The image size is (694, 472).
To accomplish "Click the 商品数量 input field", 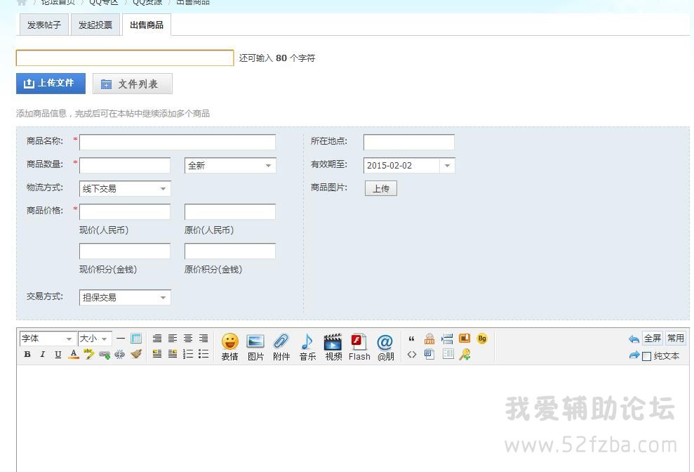I will (x=125, y=165).
